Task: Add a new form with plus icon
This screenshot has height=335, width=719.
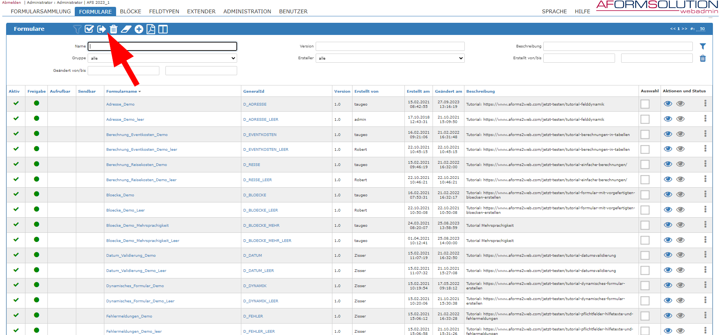Action: click(x=139, y=29)
